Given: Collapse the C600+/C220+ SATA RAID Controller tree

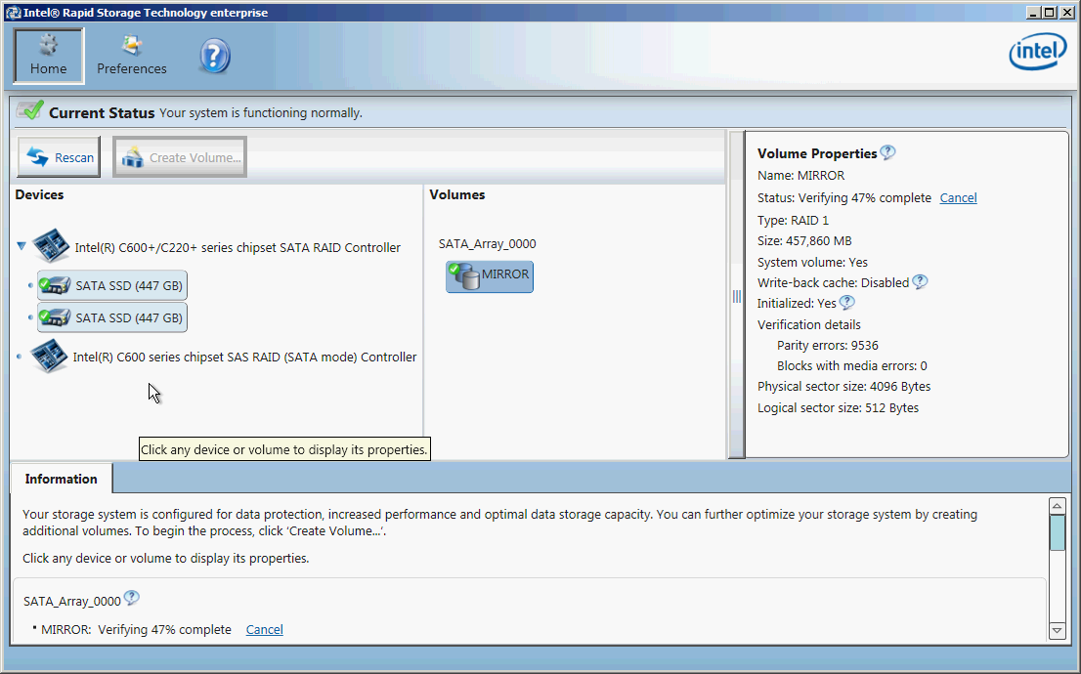Looking at the screenshot, I should [22, 245].
